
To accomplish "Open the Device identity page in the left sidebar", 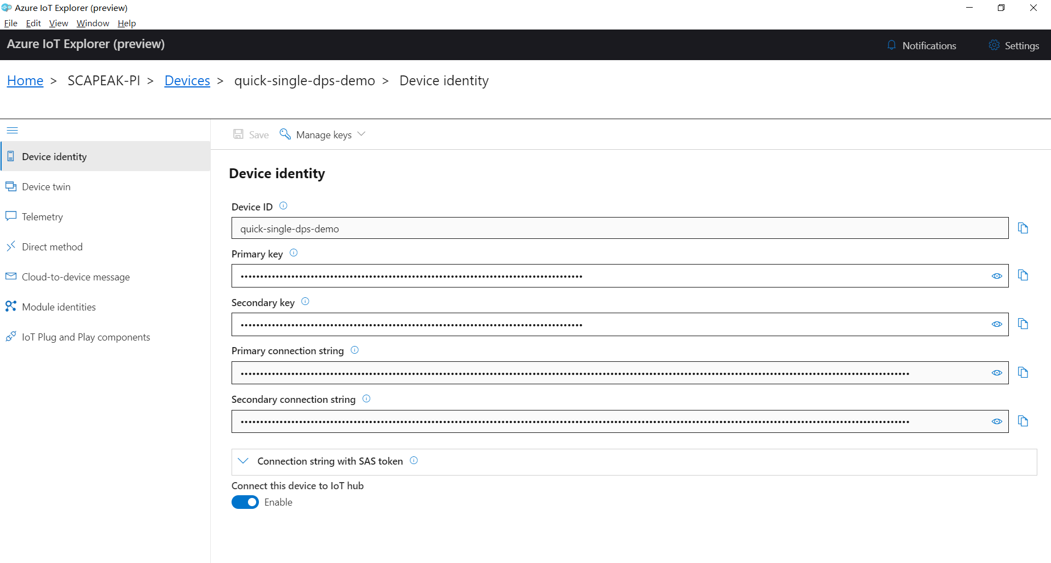I will 105,156.
